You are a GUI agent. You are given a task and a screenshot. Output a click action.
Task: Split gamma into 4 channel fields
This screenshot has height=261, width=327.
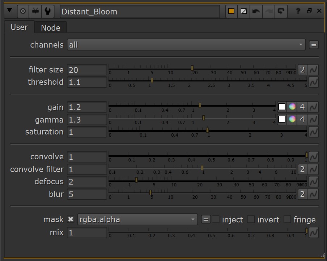click(x=302, y=119)
